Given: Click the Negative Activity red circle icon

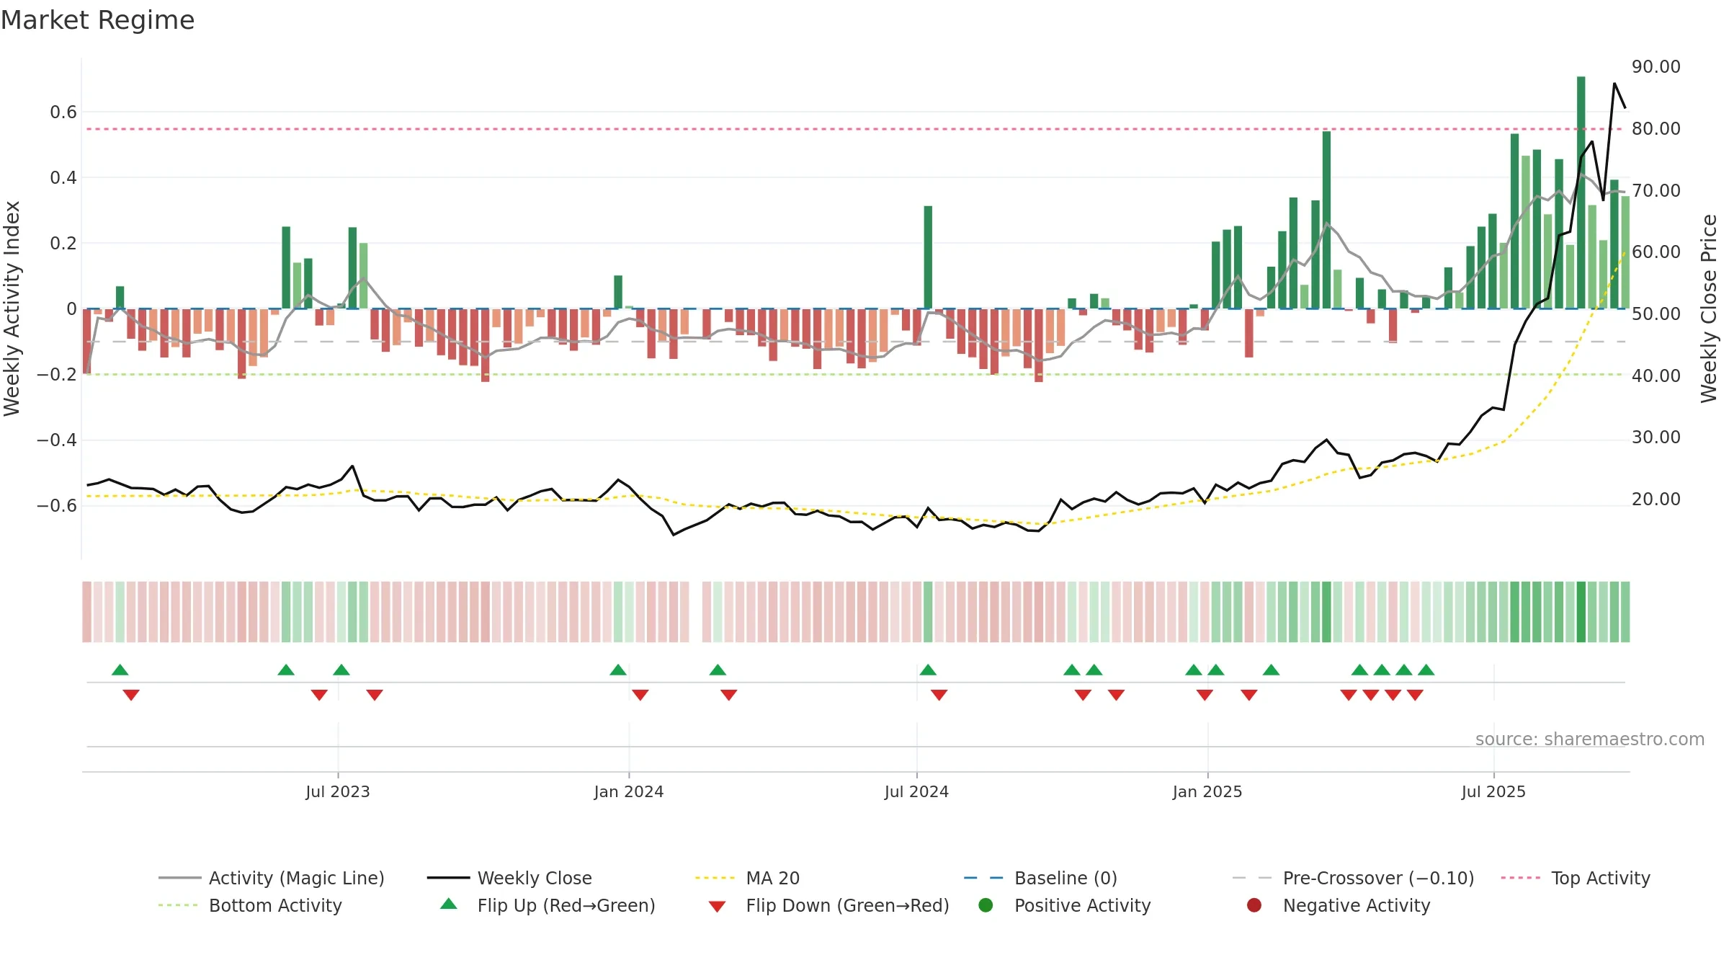Looking at the screenshot, I should [x=1254, y=905].
